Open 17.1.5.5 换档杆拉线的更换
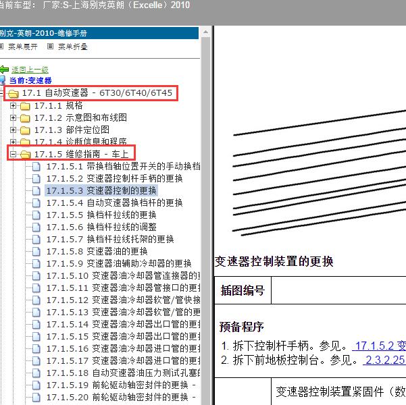 101,215
